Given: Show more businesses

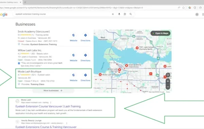Looking at the screenshot, I should tap(53, 90).
